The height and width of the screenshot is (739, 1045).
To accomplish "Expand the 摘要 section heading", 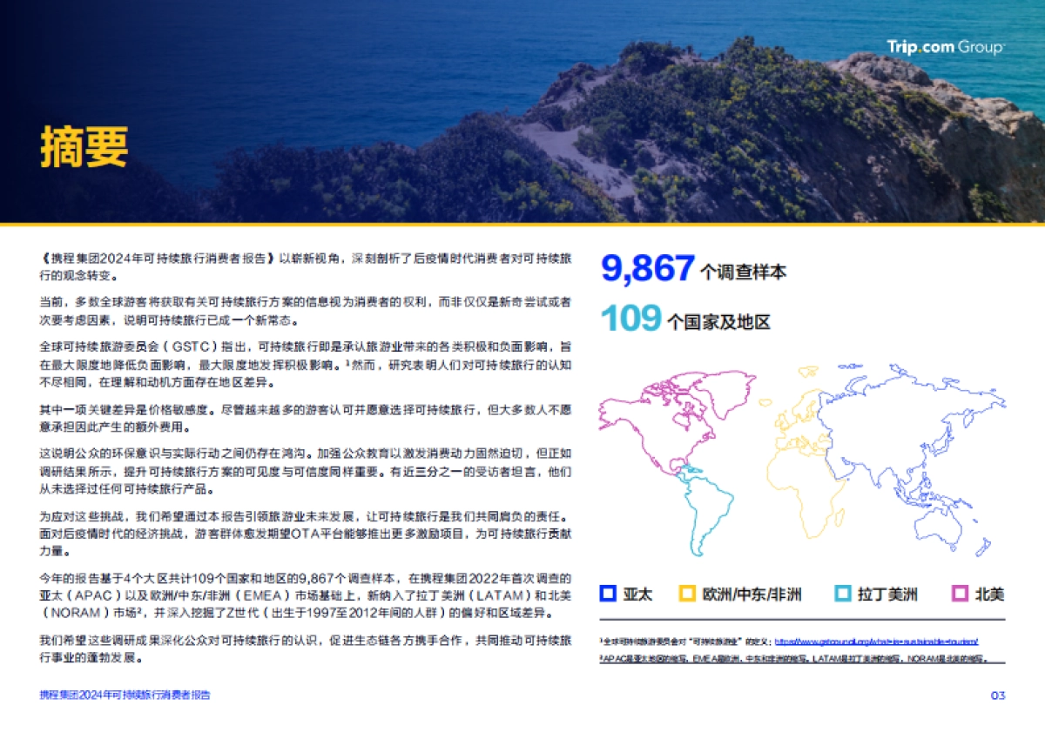I will tap(84, 148).
